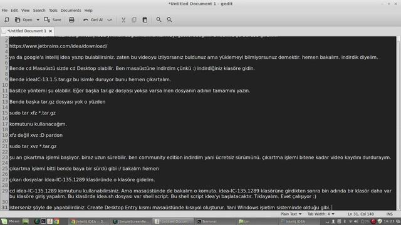Open the Help menu
Screen dimensions: 401x225
coord(88,11)
